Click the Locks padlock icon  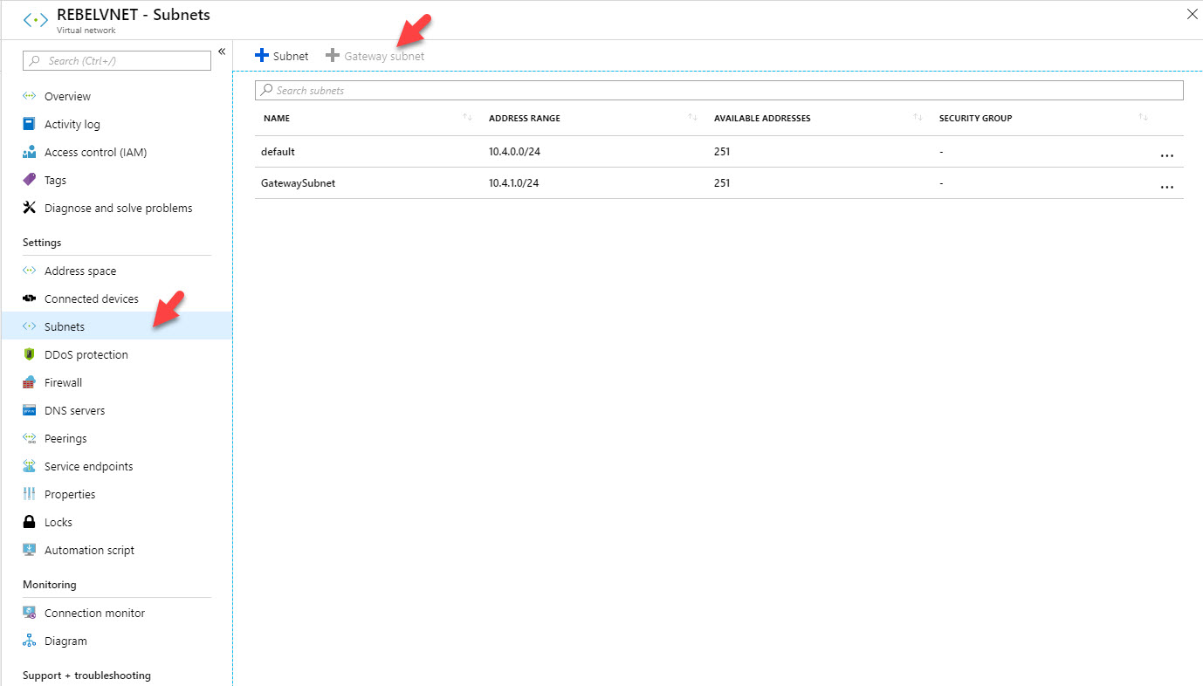pyautogui.click(x=29, y=522)
